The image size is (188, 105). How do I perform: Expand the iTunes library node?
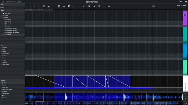(1, 15)
